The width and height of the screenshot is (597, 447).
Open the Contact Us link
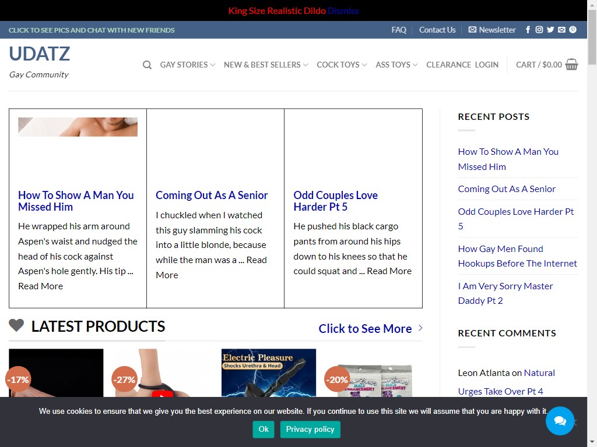click(x=437, y=30)
